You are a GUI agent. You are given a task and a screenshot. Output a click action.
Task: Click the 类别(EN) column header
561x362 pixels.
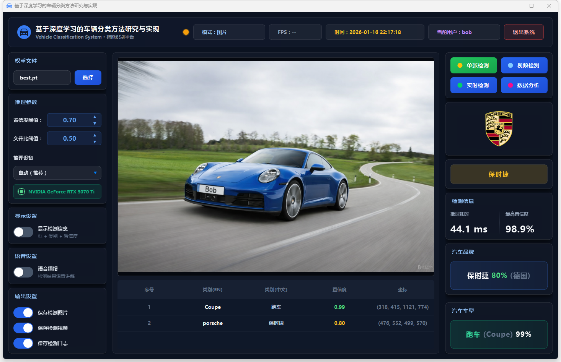pyautogui.click(x=213, y=290)
